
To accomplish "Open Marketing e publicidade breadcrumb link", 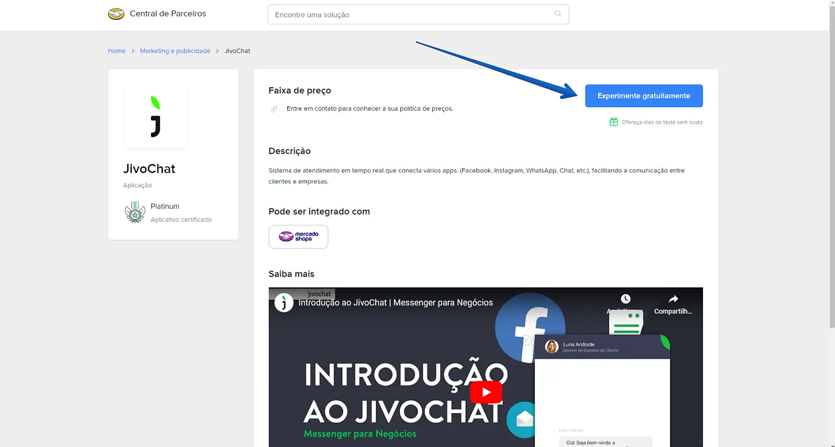I will pos(175,51).
